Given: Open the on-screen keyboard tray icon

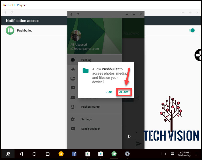Looking at the screenshot, I should pos(173,154).
